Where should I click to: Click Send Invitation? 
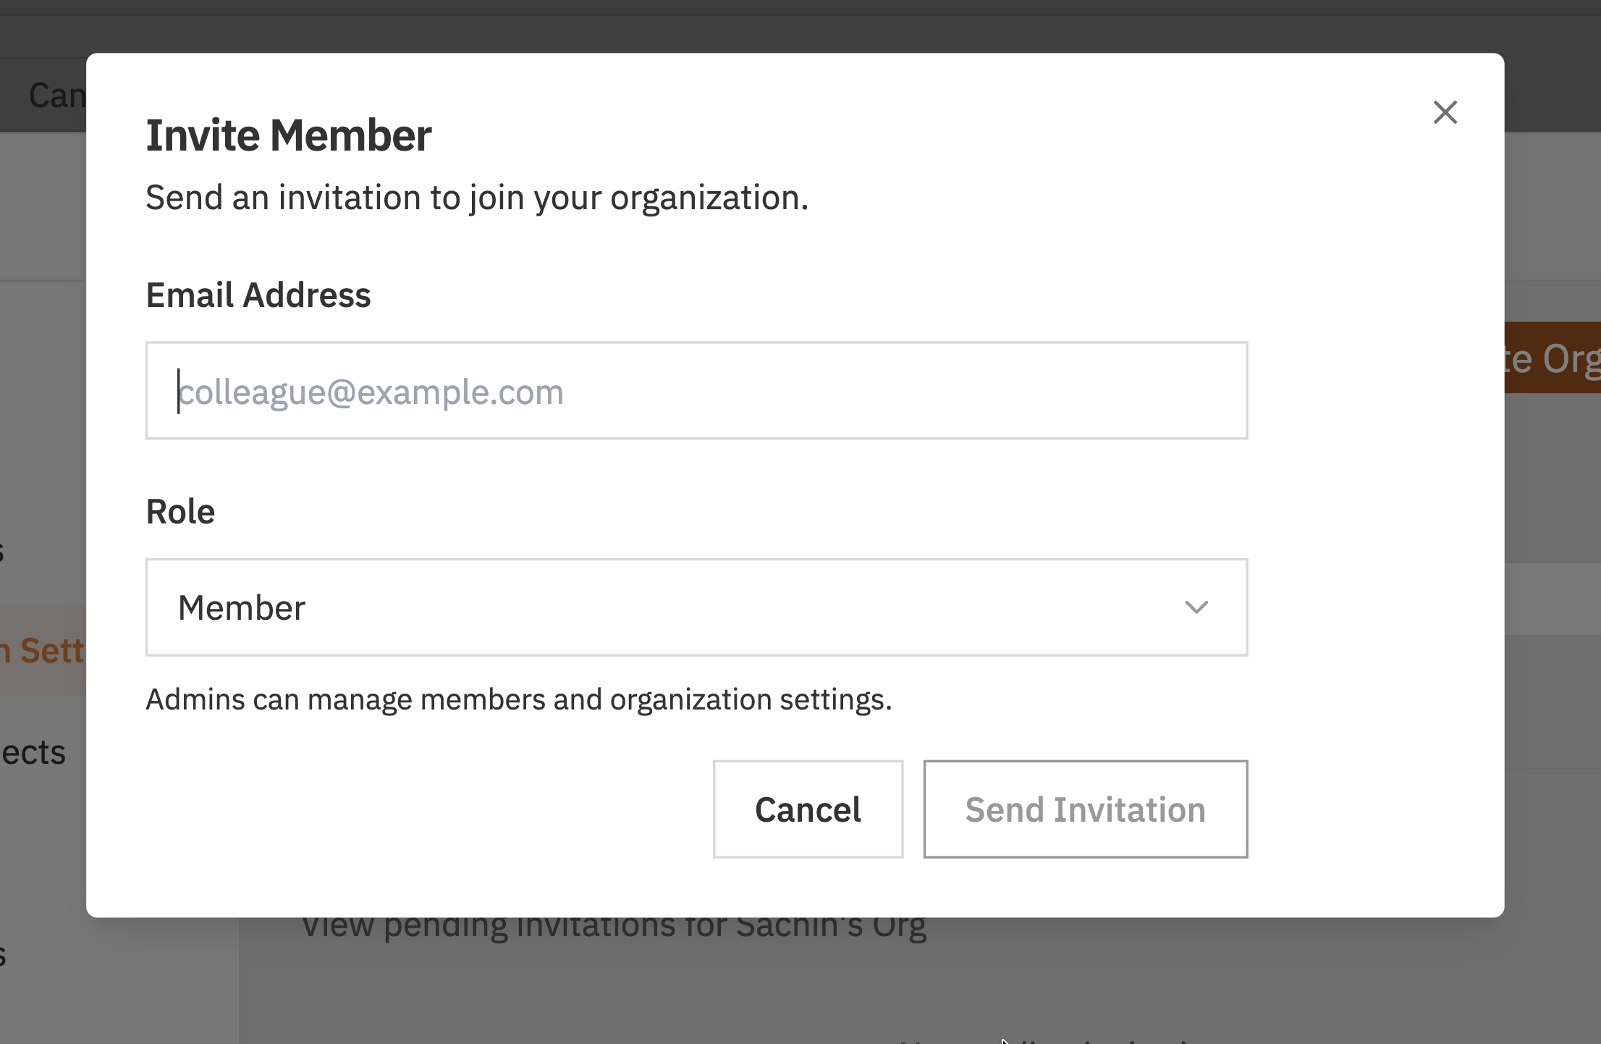1084,809
